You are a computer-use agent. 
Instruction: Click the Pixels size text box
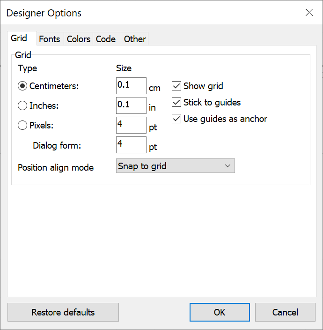pyautogui.click(x=131, y=125)
